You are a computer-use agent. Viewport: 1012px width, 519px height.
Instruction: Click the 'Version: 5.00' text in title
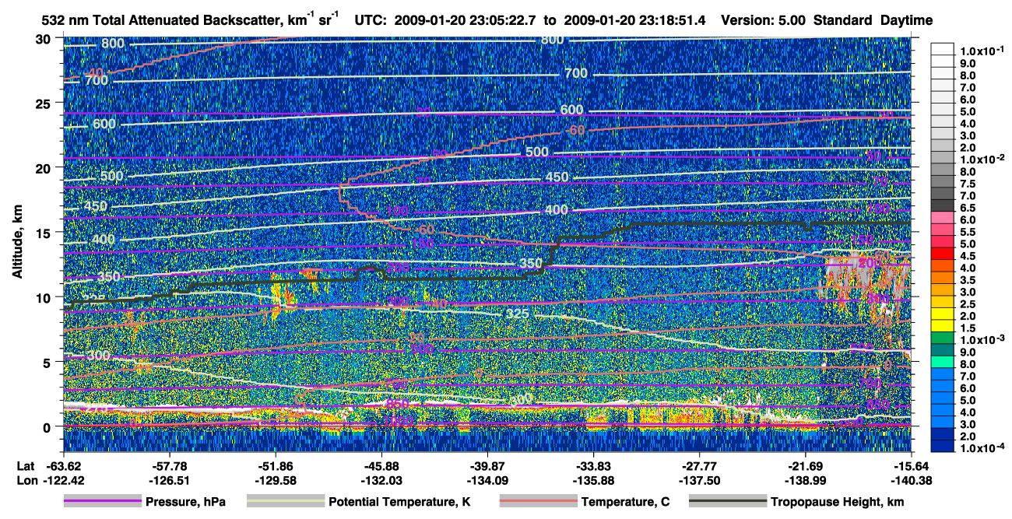click(x=764, y=21)
